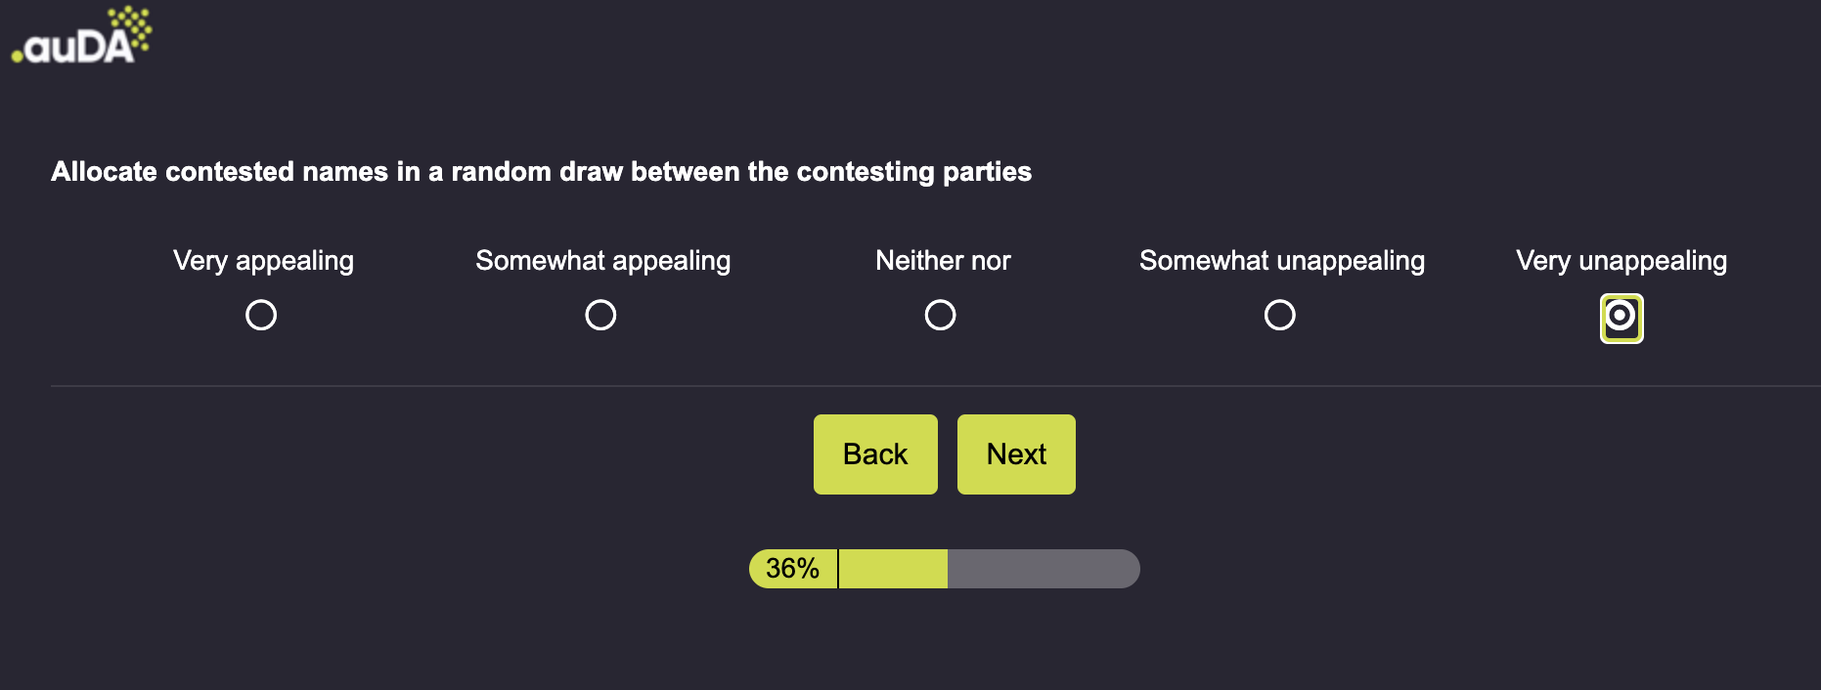
Task: Go back with the Back button
Action: tap(875, 454)
